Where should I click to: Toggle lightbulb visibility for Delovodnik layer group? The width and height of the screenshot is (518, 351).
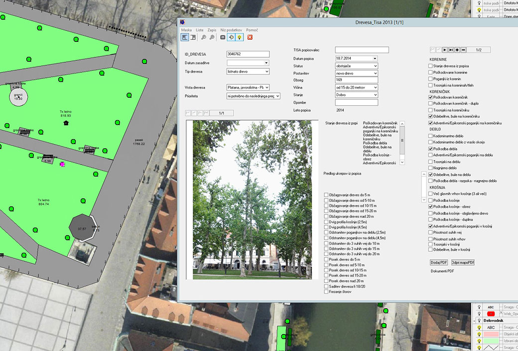tap(479, 321)
